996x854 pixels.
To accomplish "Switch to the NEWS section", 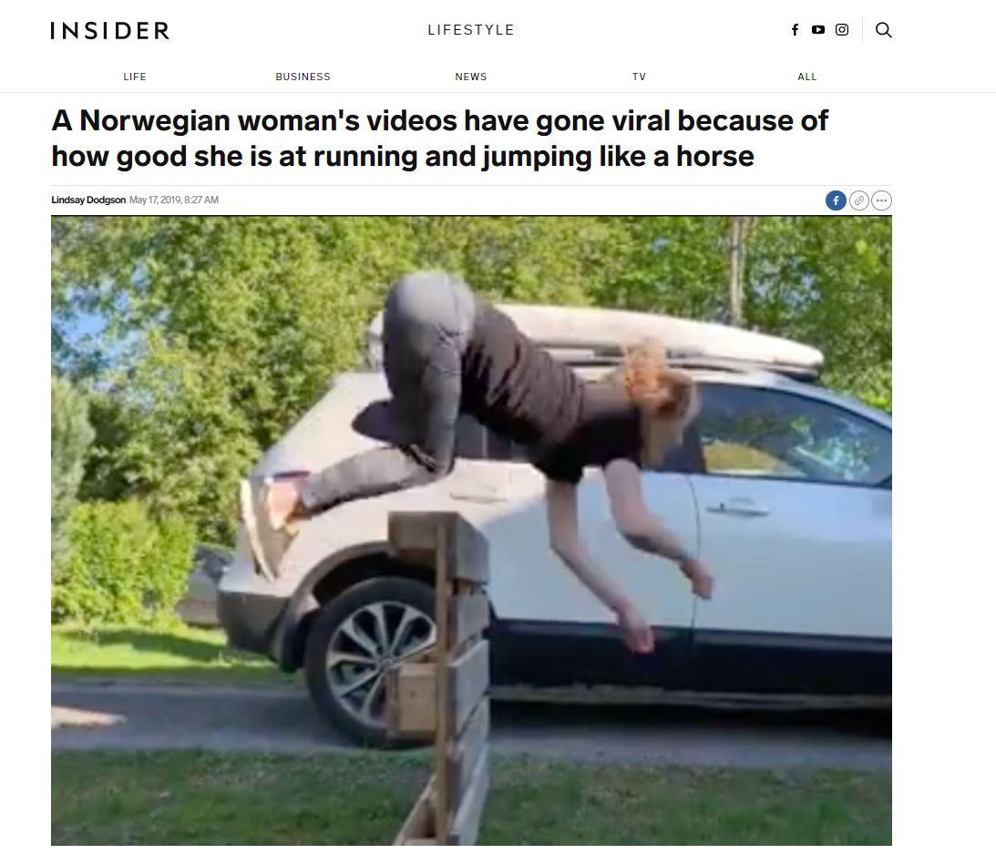I will (x=471, y=77).
